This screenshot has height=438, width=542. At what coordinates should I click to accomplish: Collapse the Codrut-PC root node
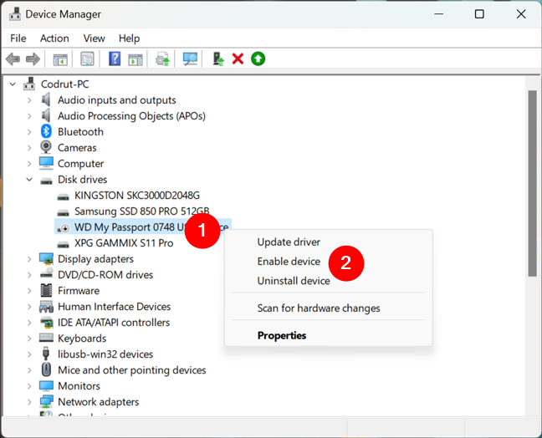(x=13, y=84)
